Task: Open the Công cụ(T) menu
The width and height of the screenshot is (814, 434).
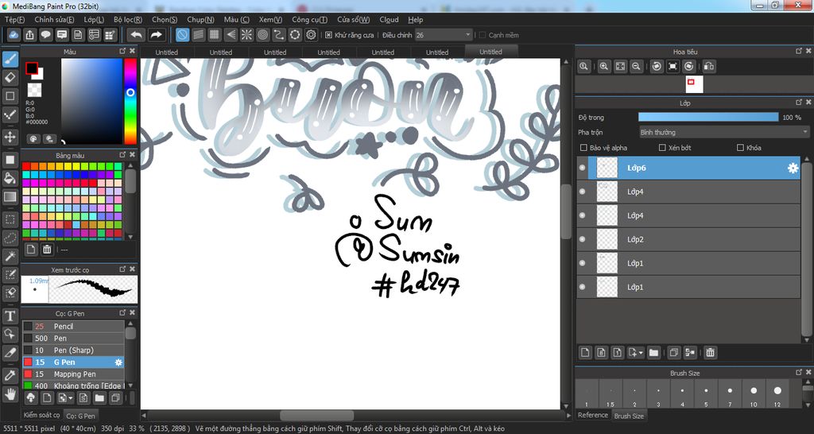Action: coord(309,20)
